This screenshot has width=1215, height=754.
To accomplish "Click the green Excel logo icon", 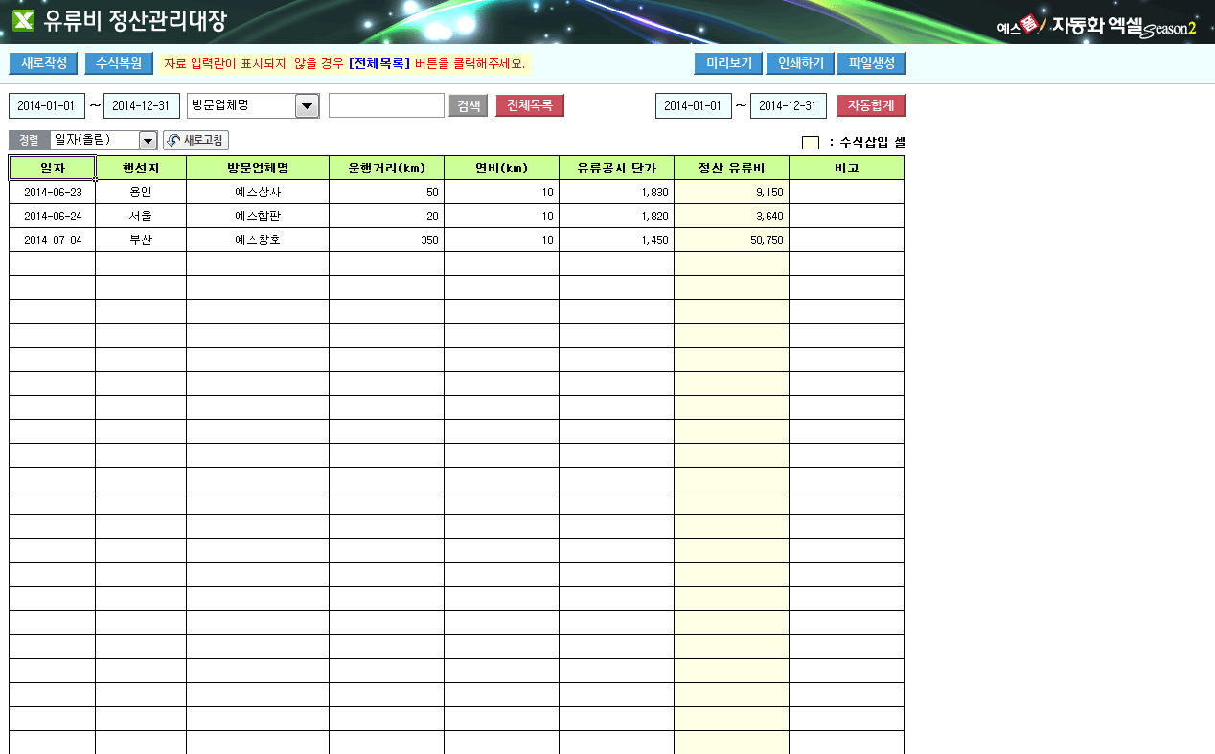I will tap(23, 21).
